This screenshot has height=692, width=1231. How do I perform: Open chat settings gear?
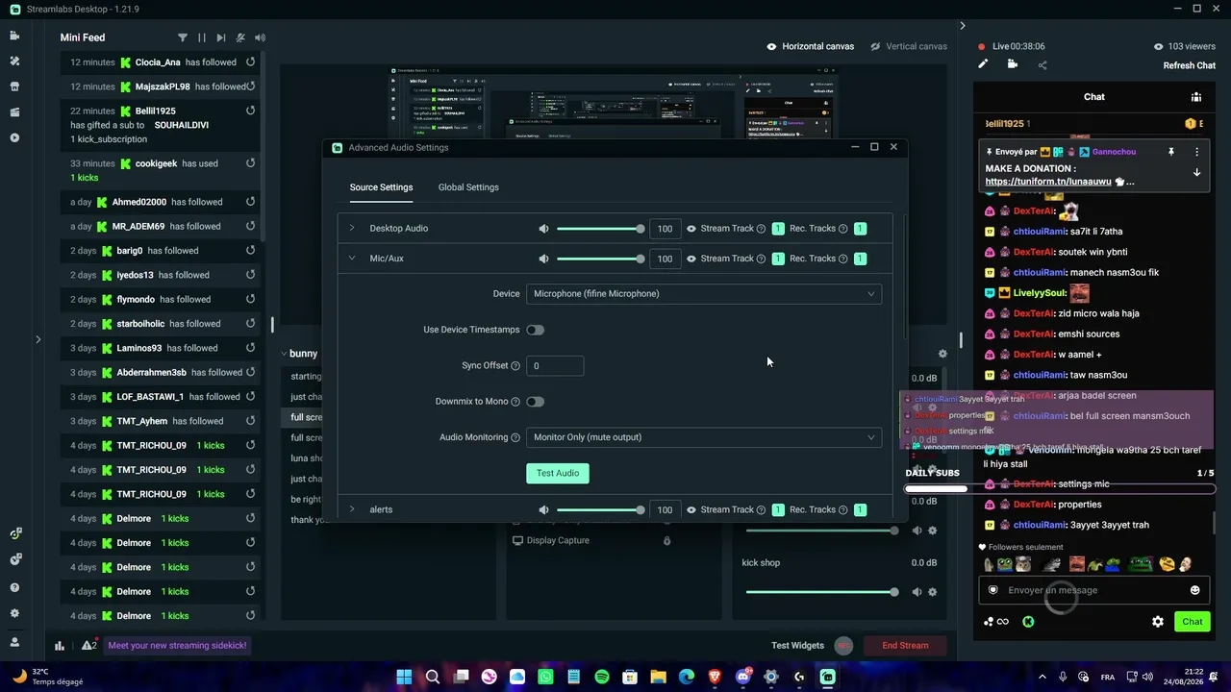pyautogui.click(x=1158, y=622)
